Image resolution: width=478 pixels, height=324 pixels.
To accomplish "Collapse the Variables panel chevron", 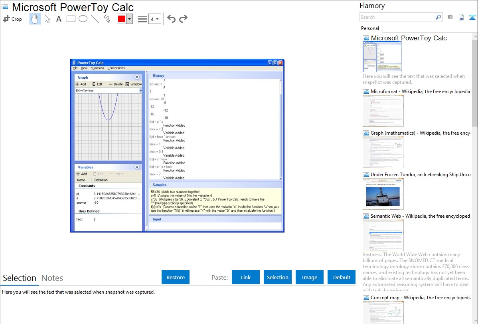I will point(137,167).
